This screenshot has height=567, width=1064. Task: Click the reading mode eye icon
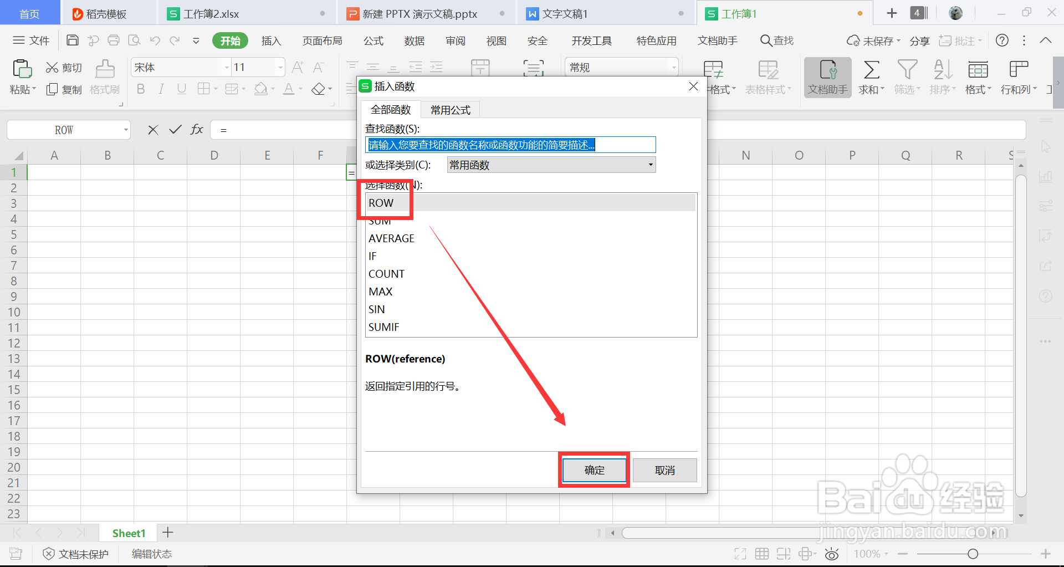(x=831, y=554)
